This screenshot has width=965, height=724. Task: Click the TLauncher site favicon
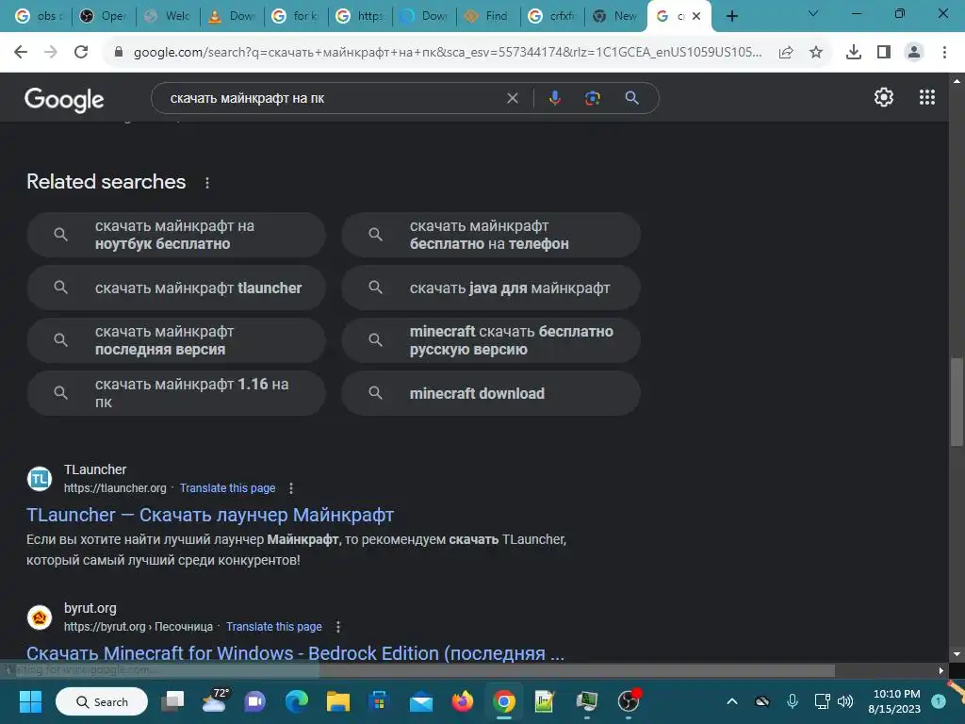click(40, 478)
